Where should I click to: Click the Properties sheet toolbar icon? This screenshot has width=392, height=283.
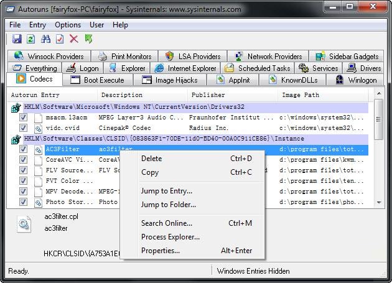(x=60, y=39)
